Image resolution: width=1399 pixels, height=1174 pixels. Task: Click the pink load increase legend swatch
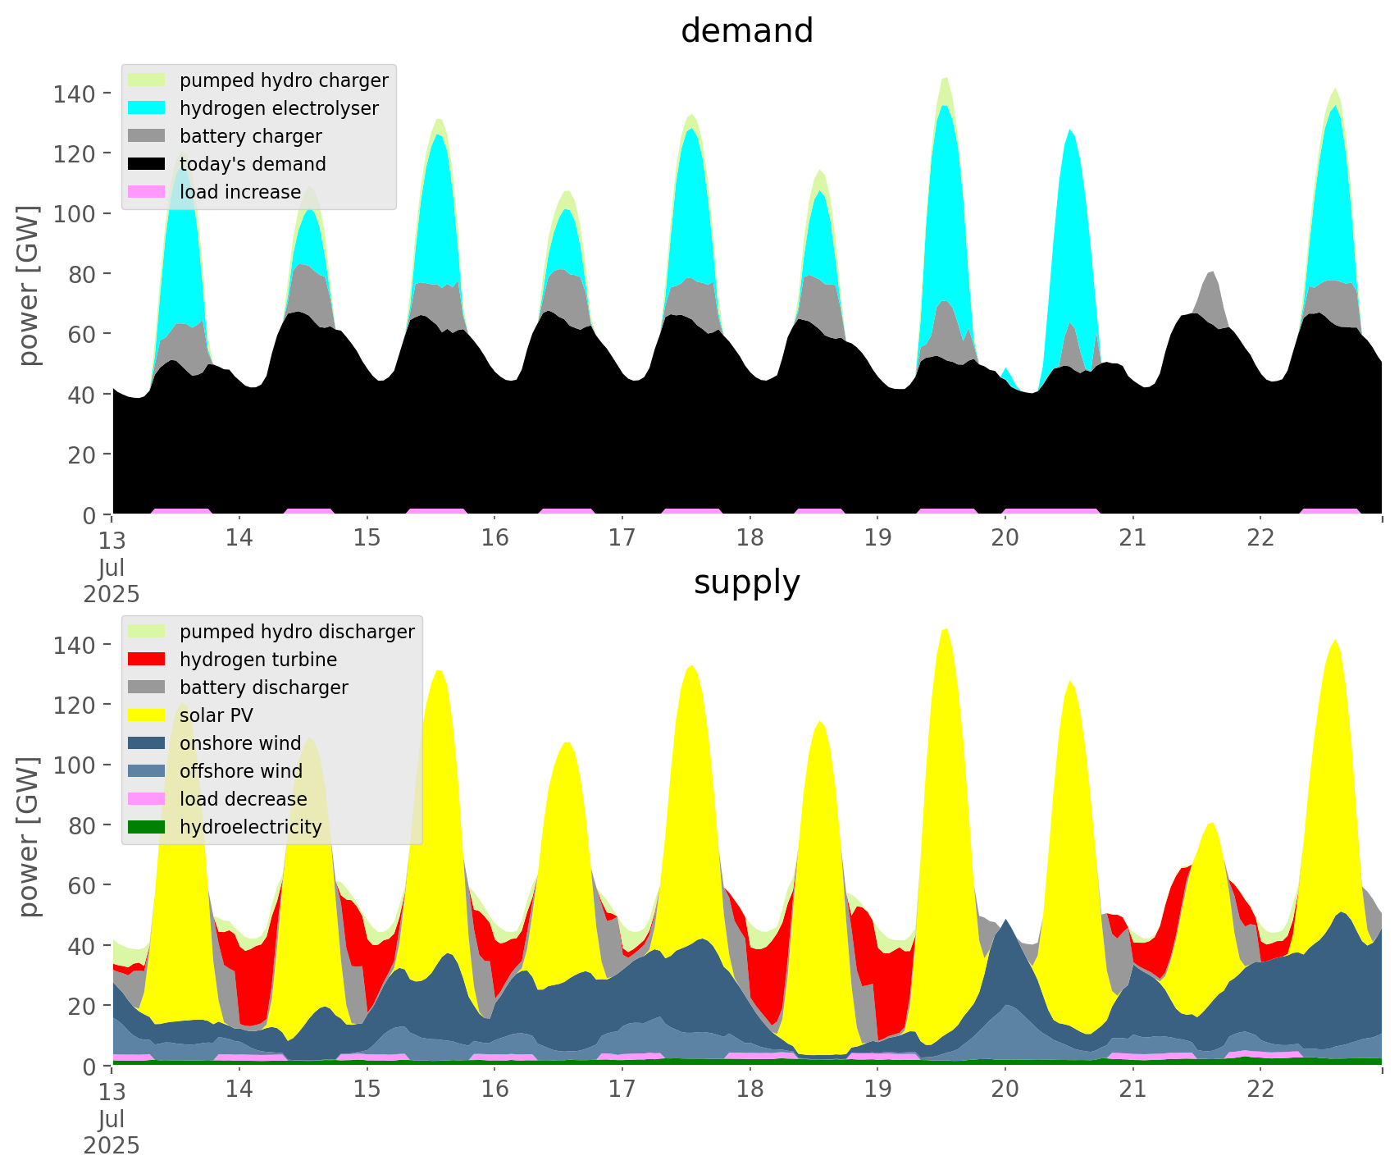(147, 192)
